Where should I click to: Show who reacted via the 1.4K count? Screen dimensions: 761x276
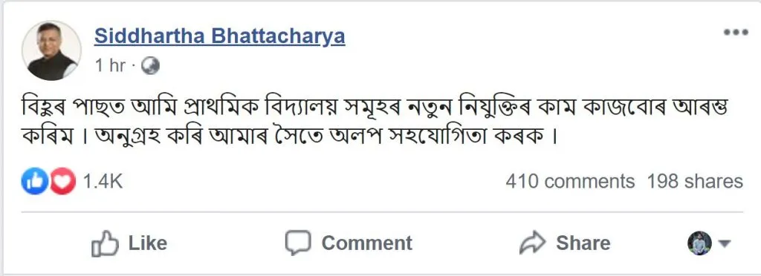(x=103, y=181)
